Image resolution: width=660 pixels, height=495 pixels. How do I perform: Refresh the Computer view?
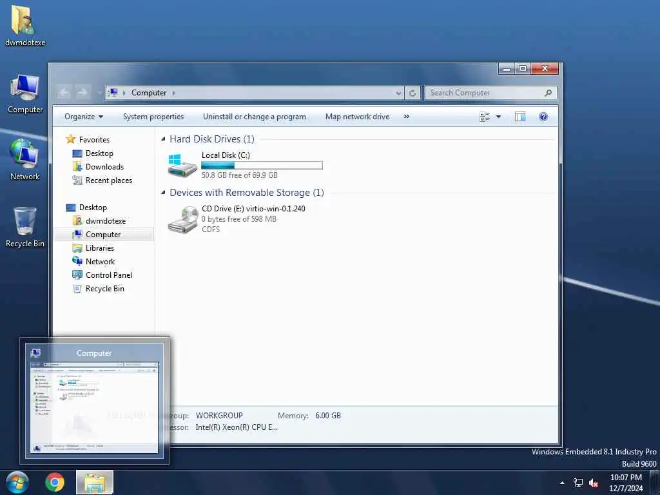click(412, 93)
